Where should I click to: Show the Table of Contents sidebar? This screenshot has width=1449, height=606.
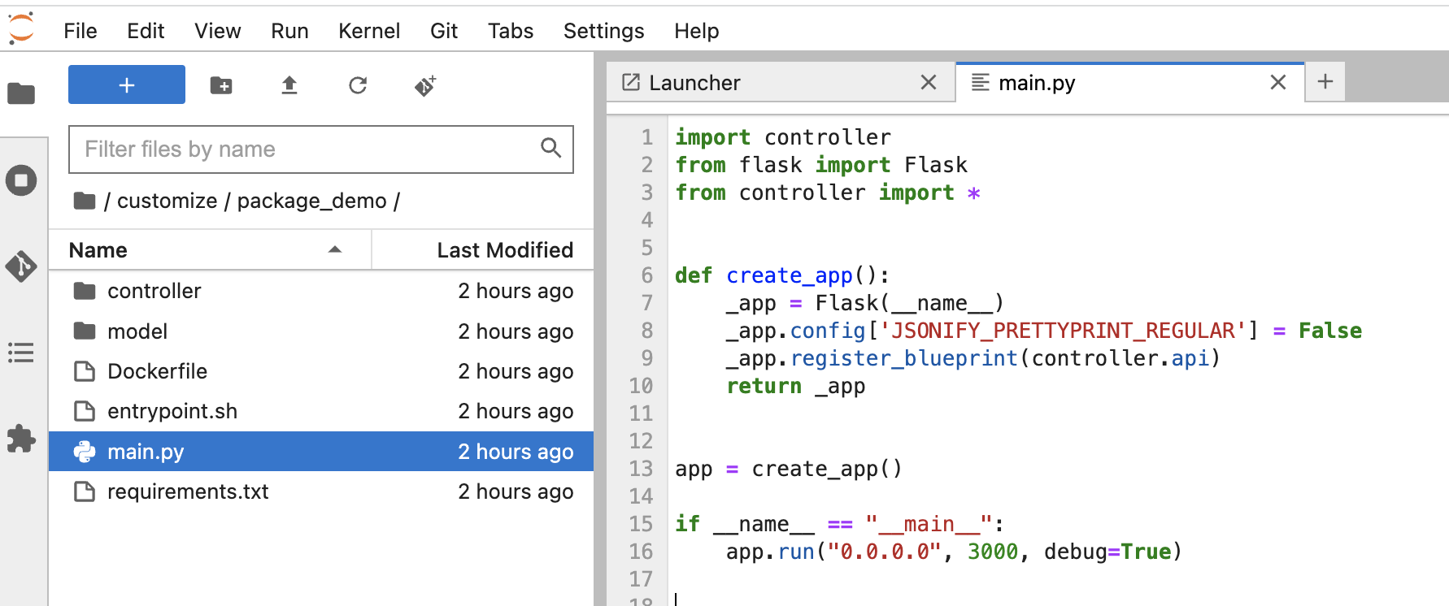point(21,353)
